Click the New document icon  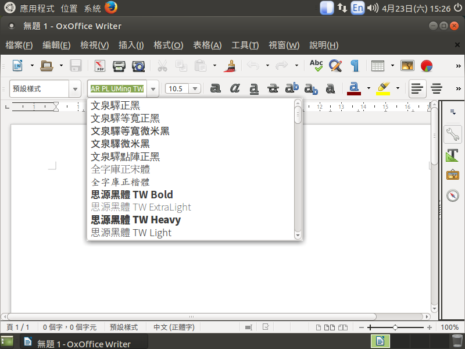coord(17,66)
